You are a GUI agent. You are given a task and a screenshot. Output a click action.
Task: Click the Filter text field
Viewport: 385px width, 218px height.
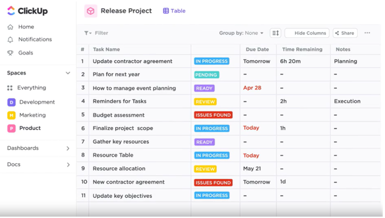tap(101, 33)
